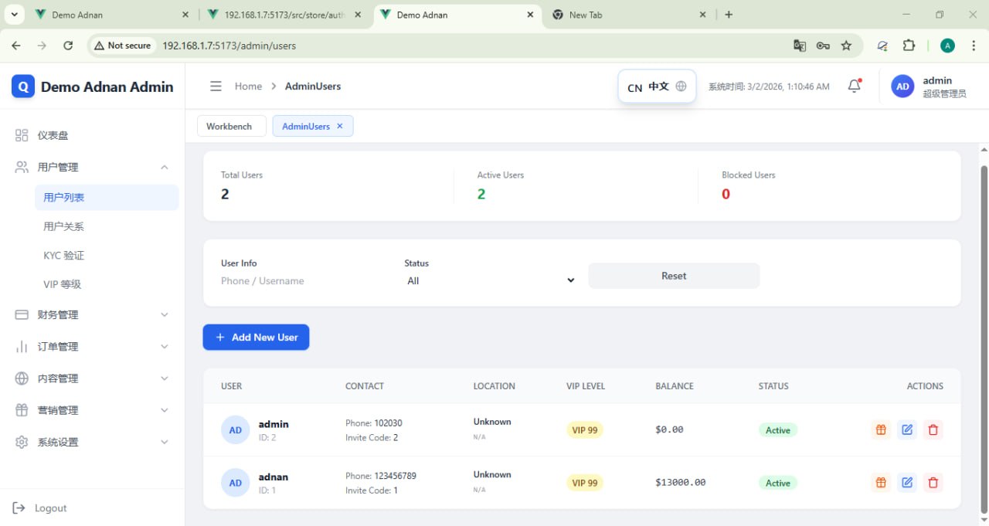
Task: Open the notification bell
Action: pos(854,87)
